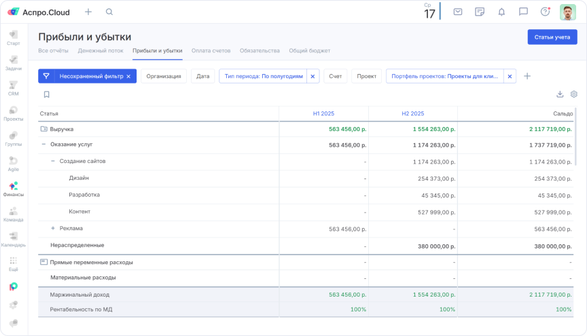587x336 pixels.
Task: Clear the Несохраненный фильтр chip
Action: (x=128, y=77)
